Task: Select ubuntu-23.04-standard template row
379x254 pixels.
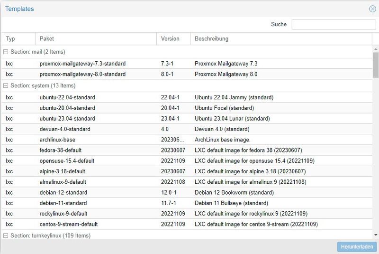Action: [187, 119]
